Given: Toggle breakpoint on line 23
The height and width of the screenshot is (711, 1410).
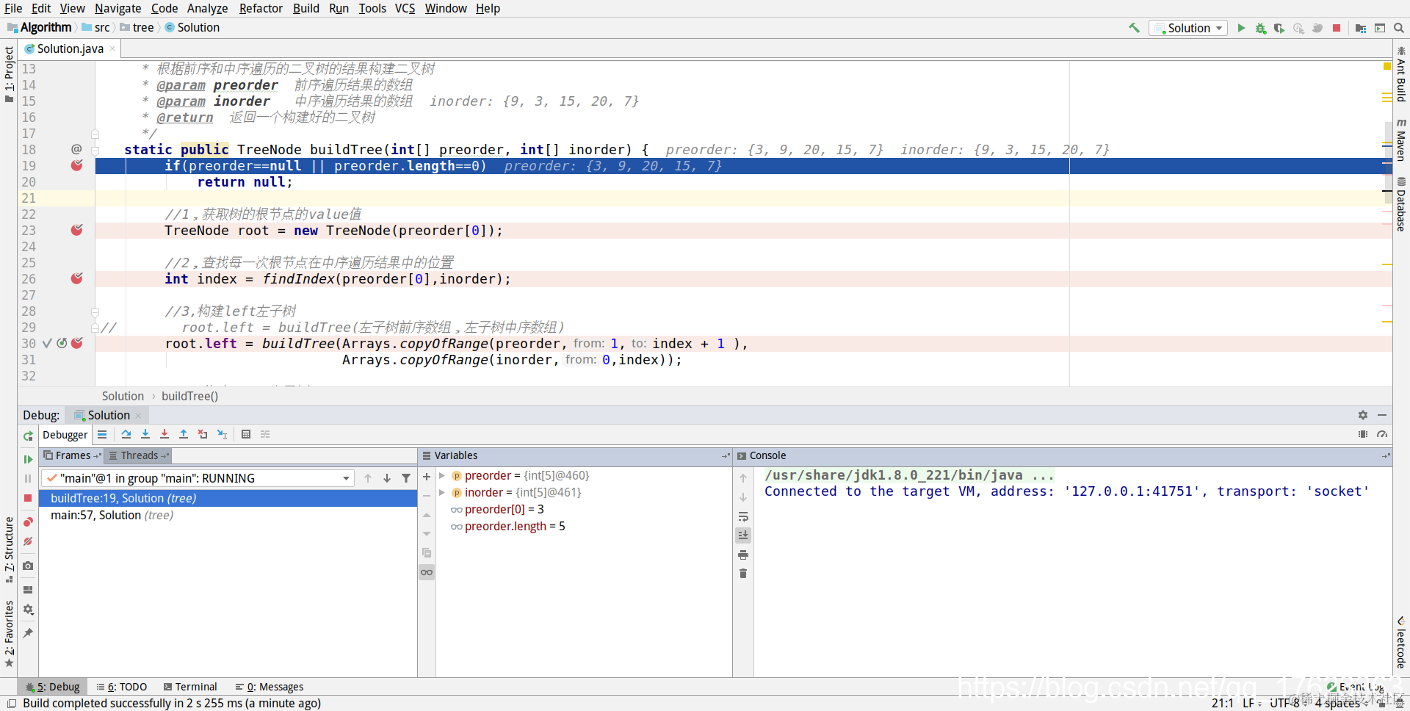Looking at the screenshot, I should 76,231.
